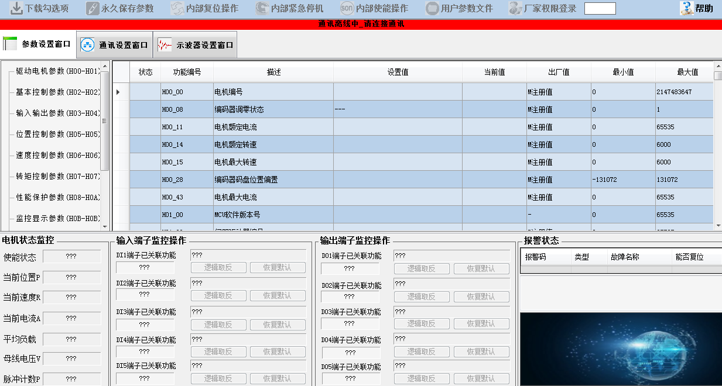This screenshot has width=722, height=386.
Task: Click the 永久保存参数 save icon
Action: coord(93,8)
